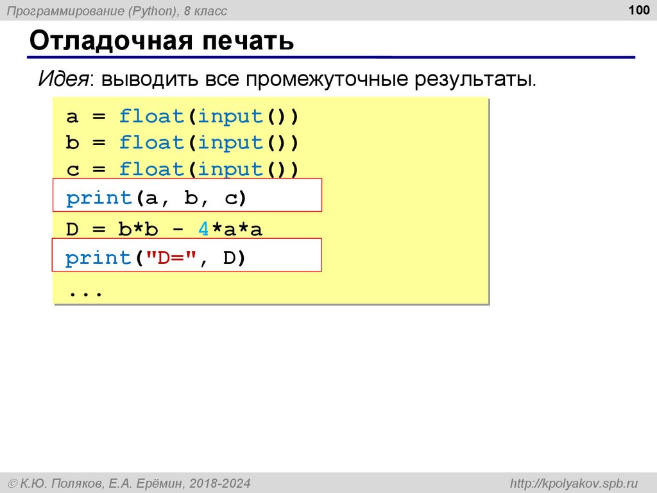
Task: Click the highlighted "print(a, b, c)" line
Action: pyautogui.click(x=187, y=195)
